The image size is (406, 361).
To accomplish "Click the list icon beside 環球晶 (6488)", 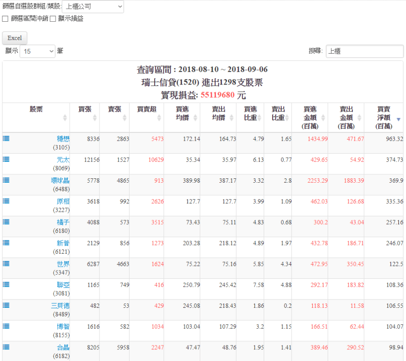I will coord(6,180).
